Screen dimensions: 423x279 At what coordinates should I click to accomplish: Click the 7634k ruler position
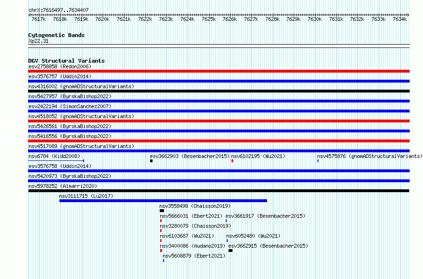(x=400, y=19)
